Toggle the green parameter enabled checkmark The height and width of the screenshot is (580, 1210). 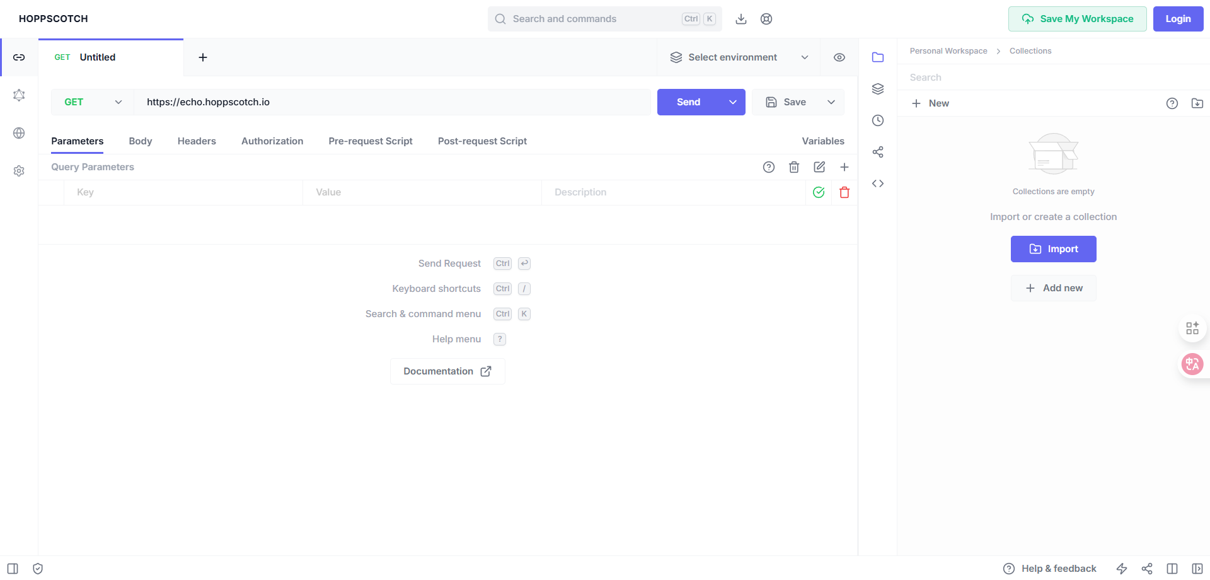tap(819, 192)
